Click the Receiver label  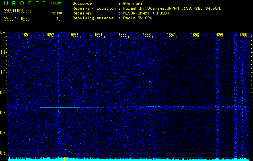click(x=82, y=13)
